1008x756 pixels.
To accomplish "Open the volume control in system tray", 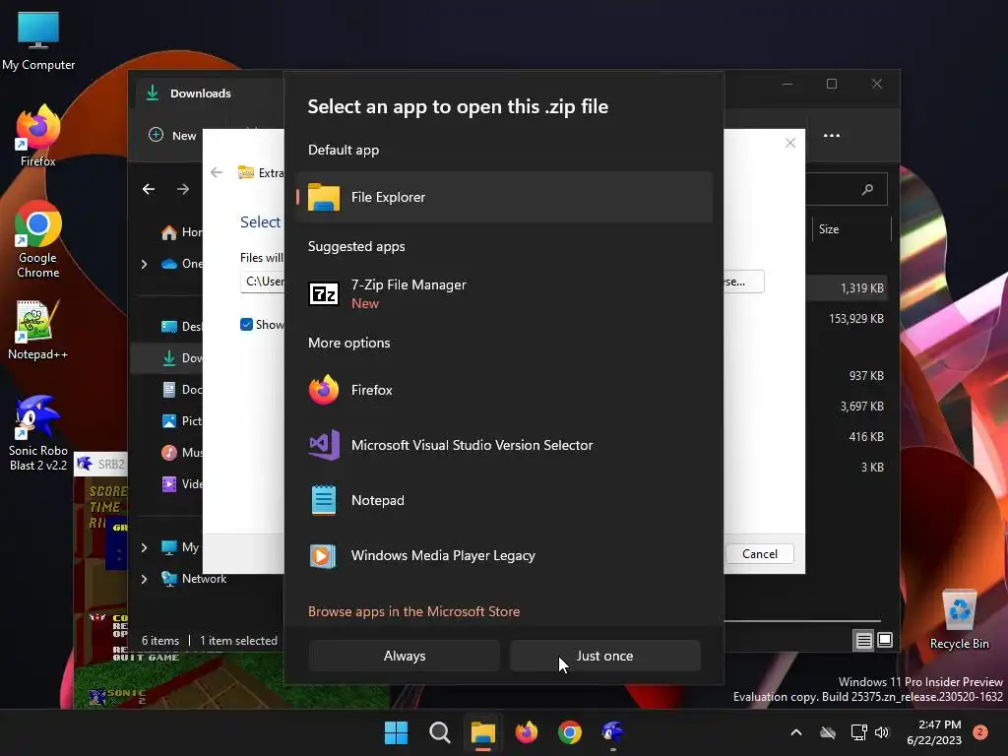I will [x=882, y=732].
